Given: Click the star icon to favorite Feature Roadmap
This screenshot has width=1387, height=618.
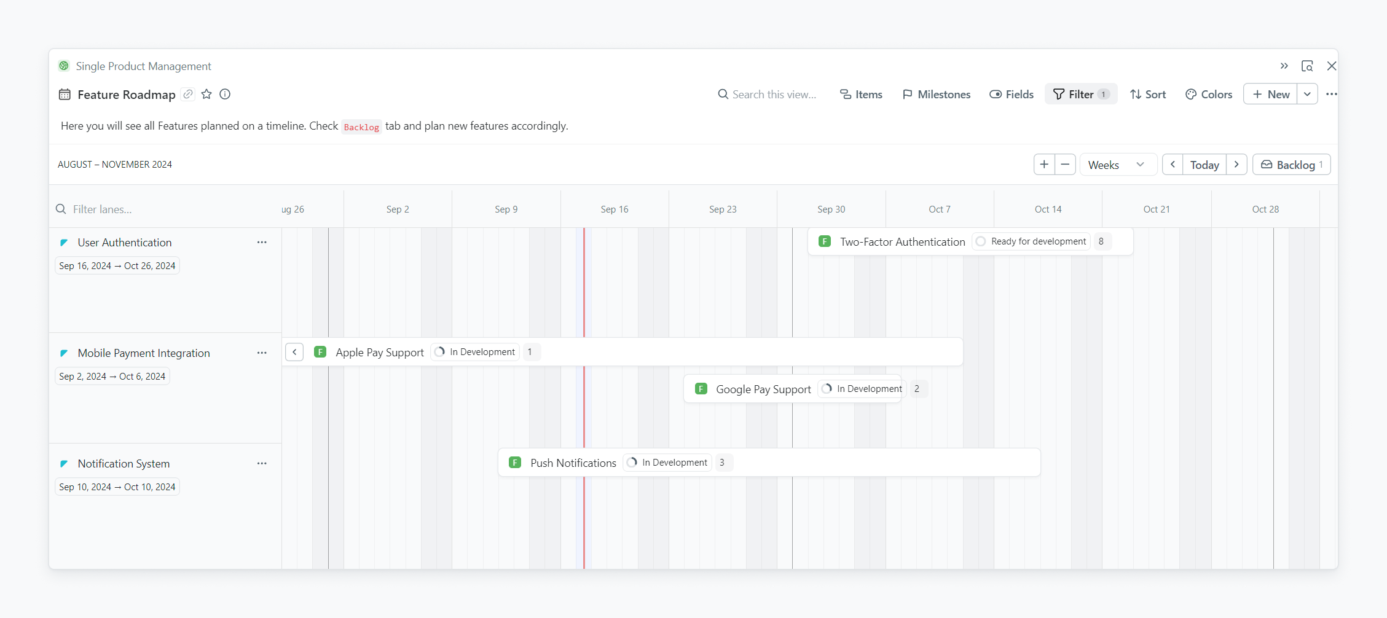Looking at the screenshot, I should click(x=206, y=94).
